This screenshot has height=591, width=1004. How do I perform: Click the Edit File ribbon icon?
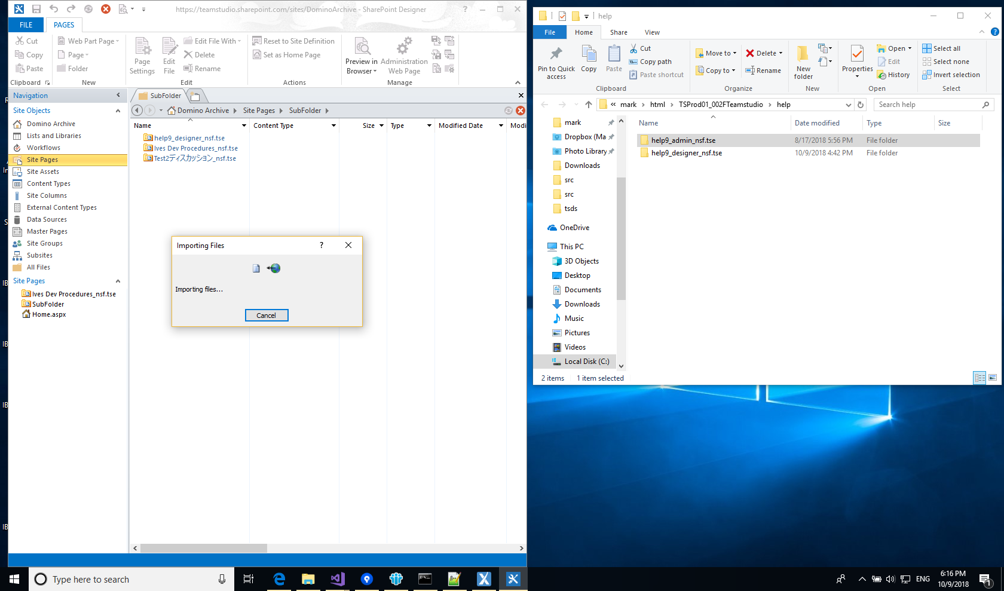[x=170, y=56]
